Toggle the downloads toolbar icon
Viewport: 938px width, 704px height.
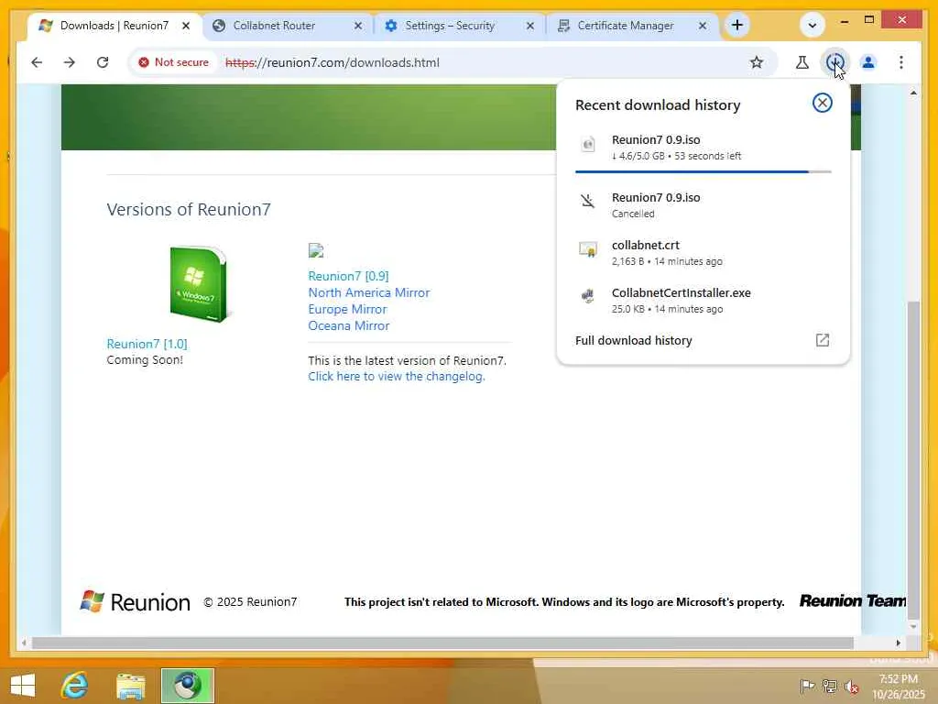[835, 62]
